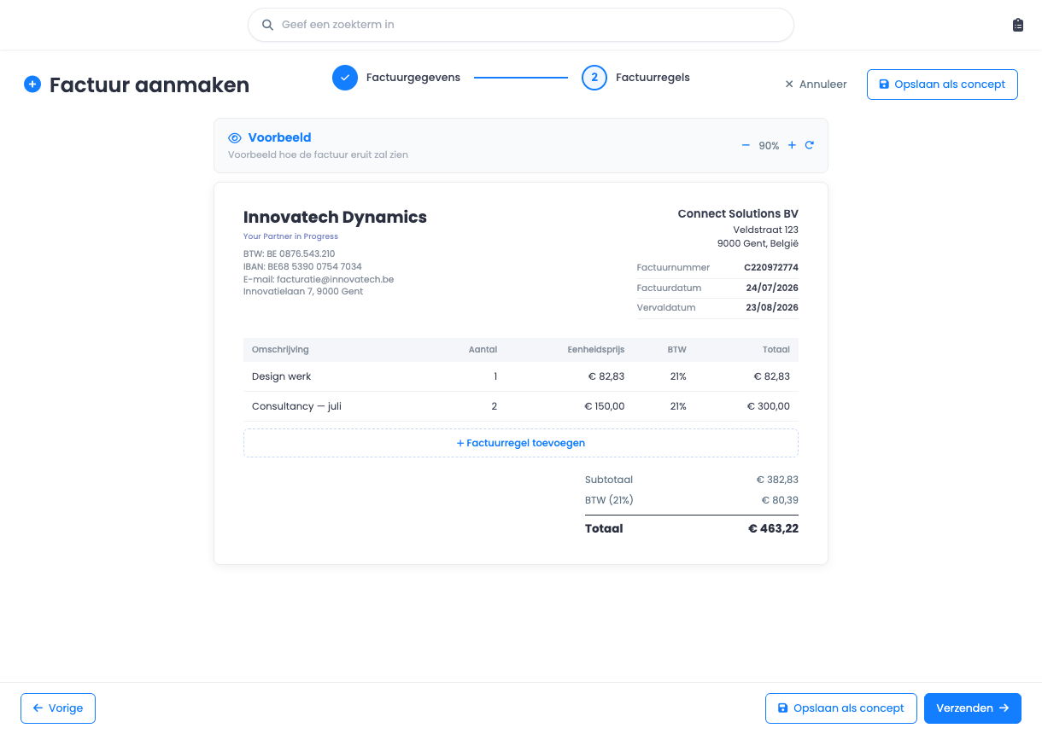Zoom out preview with the minus icon
Image resolution: width=1042 pixels, height=734 pixels.
[746, 145]
